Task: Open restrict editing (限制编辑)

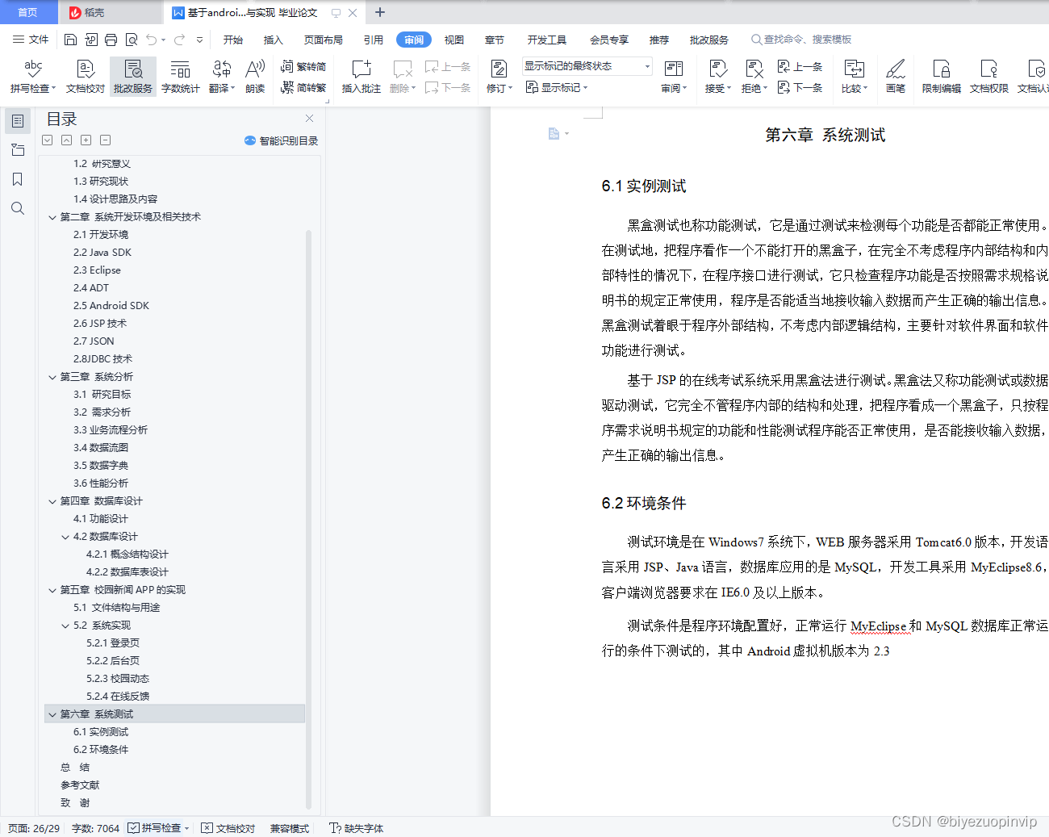Action: tap(942, 77)
